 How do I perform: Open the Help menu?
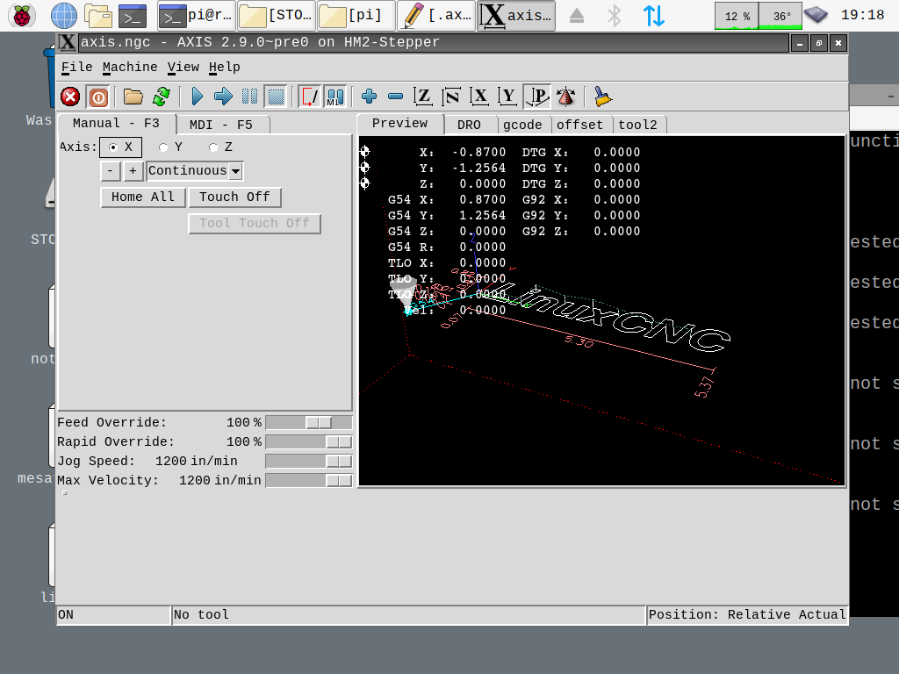224,67
